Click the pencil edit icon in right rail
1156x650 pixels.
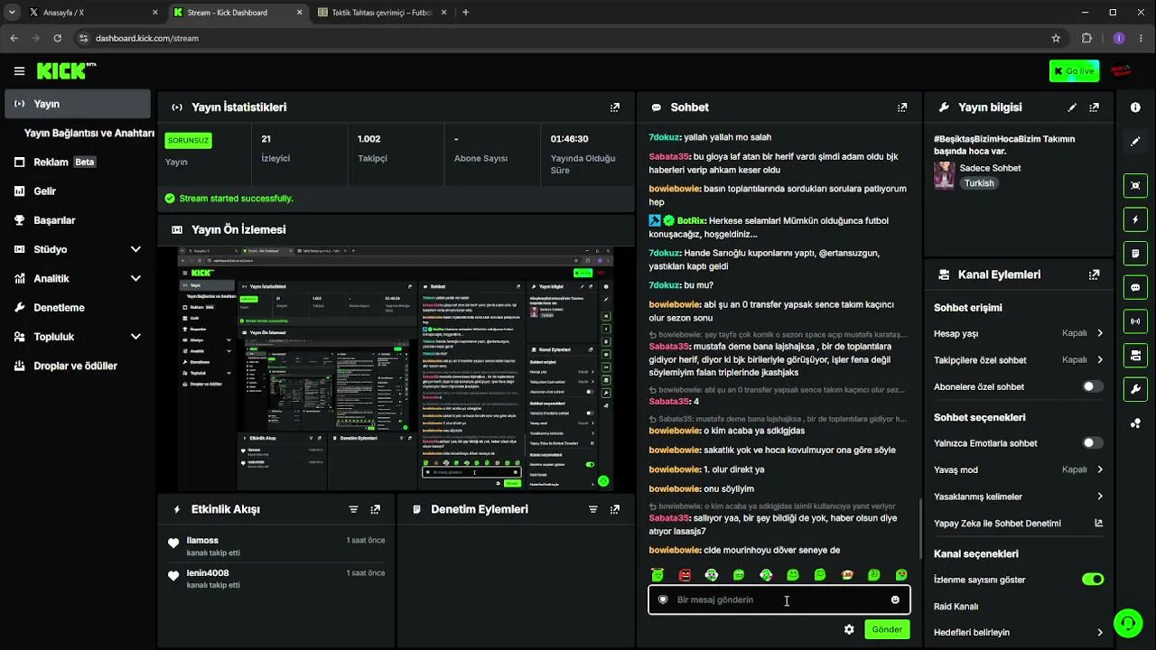[1135, 142]
